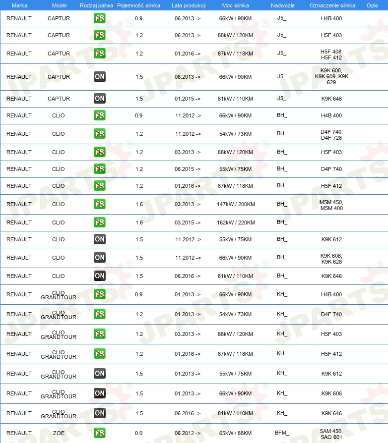Click petrol icon for Clio Grandtour 88kW / 120KM
The image size is (388, 443).
point(100,333)
